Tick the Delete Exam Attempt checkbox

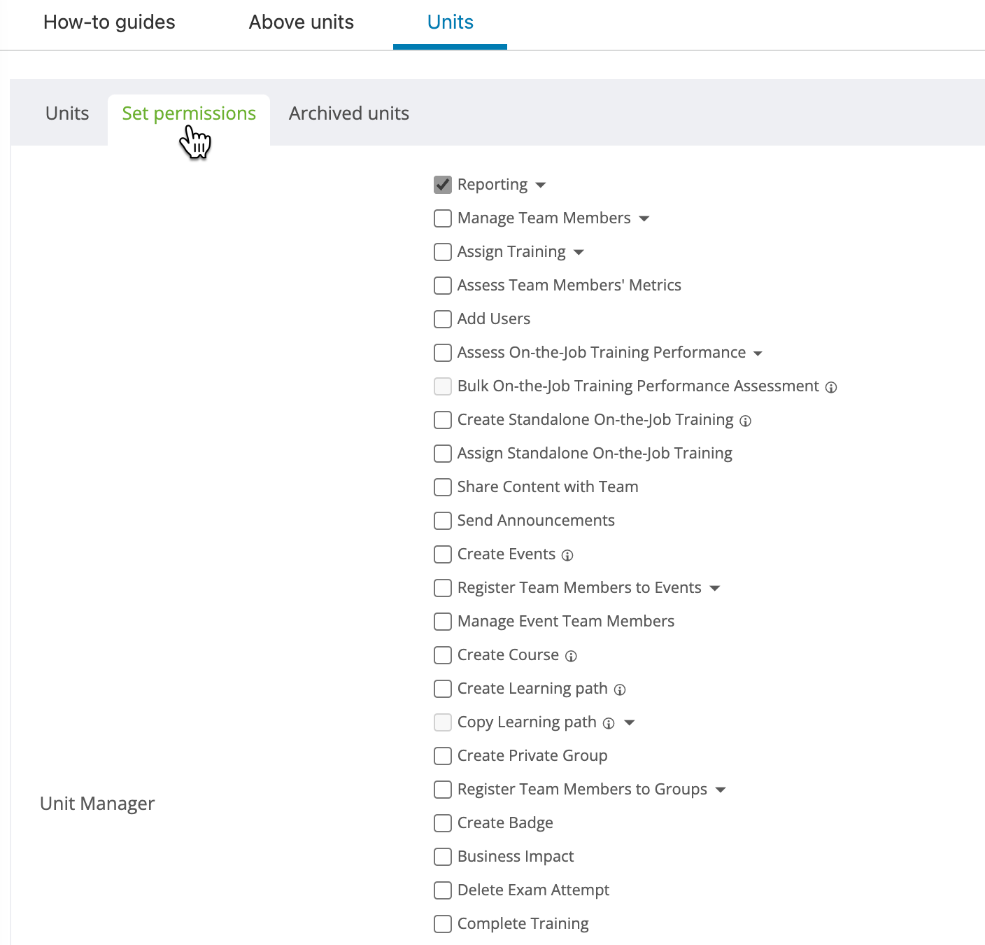(443, 890)
